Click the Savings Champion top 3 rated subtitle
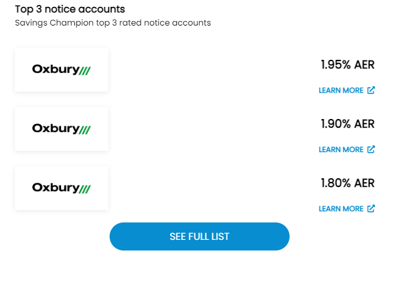 pos(113,23)
